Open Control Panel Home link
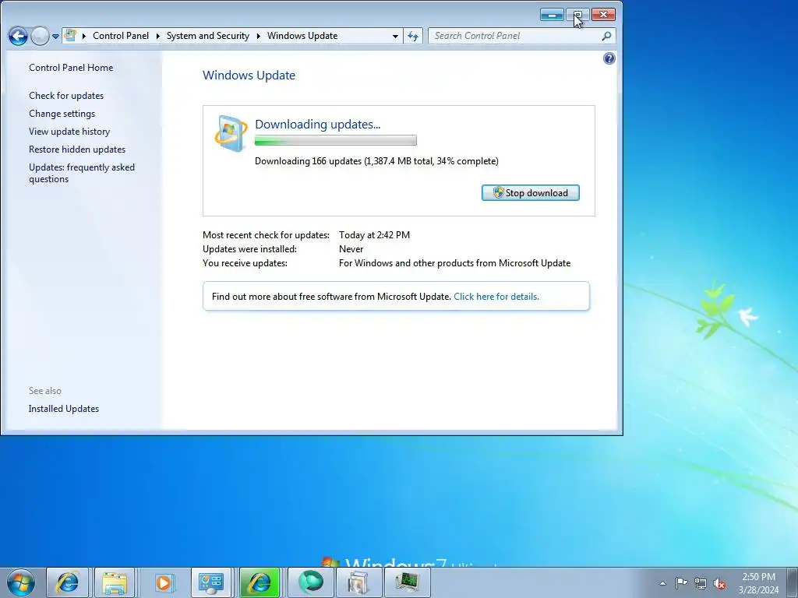The width and height of the screenshot is (798, 598). click(x=71, y=68)
